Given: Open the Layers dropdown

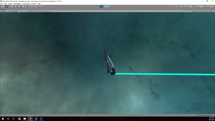Looking at the screenshot, I should [199, 7].
